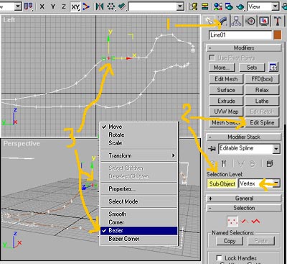Screen dimensions: 287x264
Task: Click the Align tool icon
Action: [122, 6]
